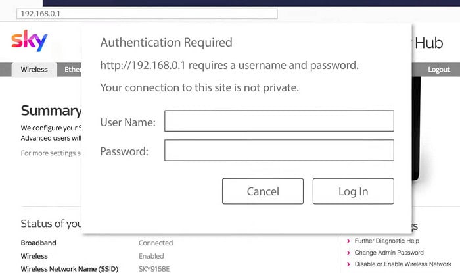Click into the User Name field

279,121
